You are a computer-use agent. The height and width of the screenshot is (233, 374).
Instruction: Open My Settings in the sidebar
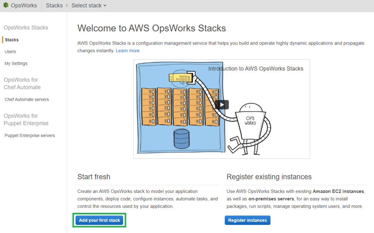(x=16, y=63)
